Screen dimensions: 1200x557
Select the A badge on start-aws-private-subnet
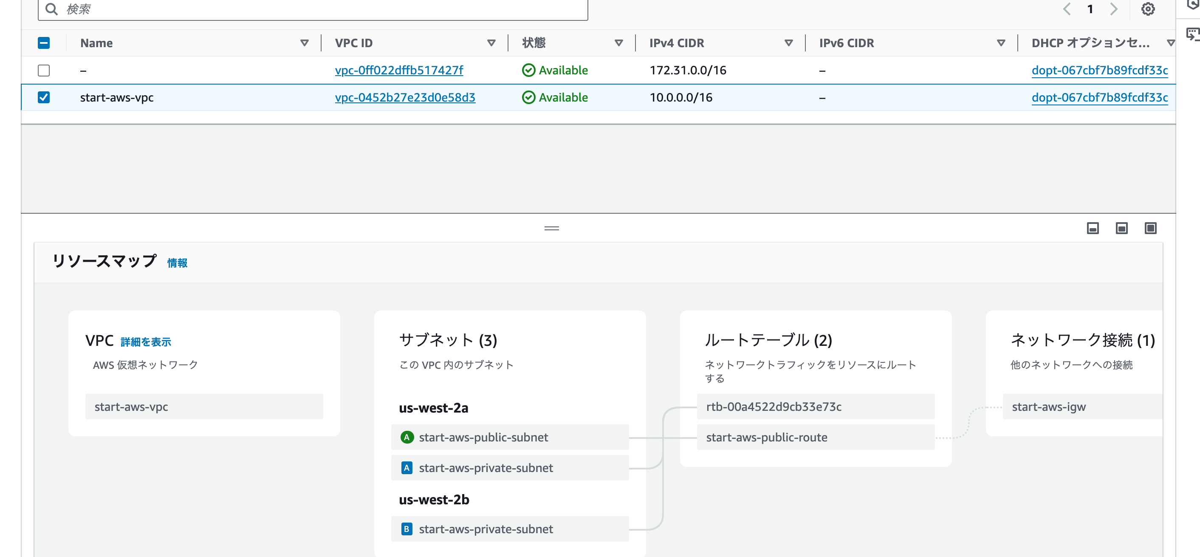407,468
